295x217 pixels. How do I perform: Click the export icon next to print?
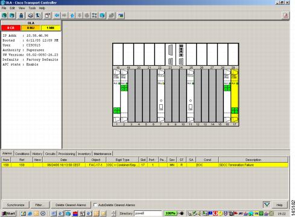pos(38,16)
